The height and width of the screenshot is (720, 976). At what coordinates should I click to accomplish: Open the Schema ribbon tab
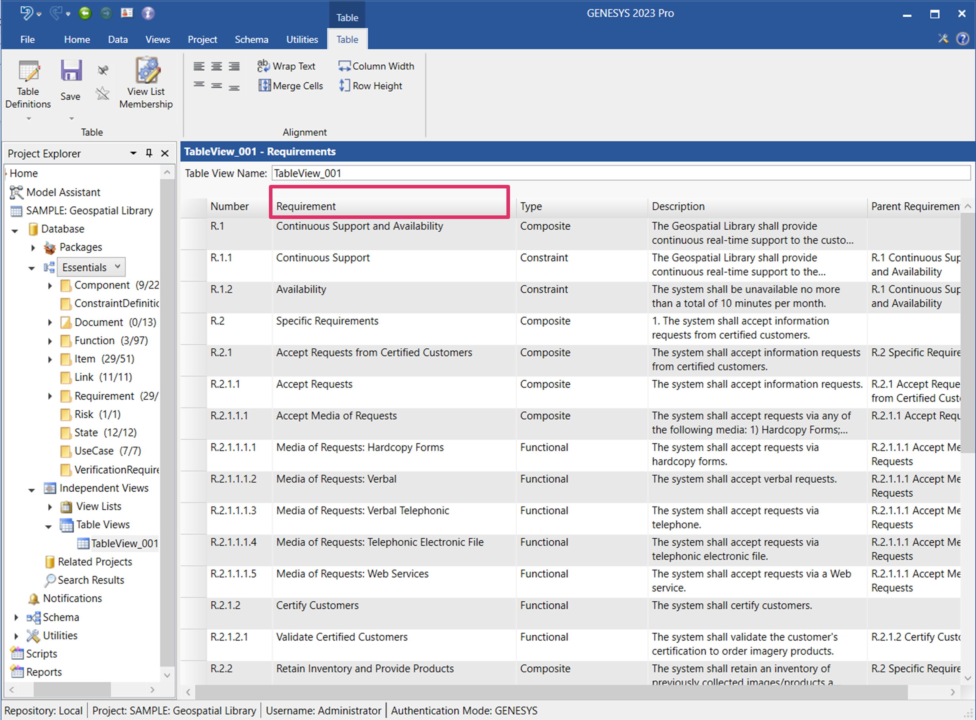[x=251, y=39]
